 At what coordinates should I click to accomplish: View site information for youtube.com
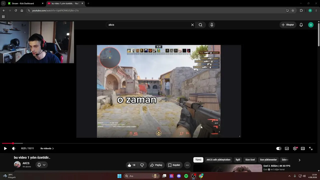(x=29, y=10)
